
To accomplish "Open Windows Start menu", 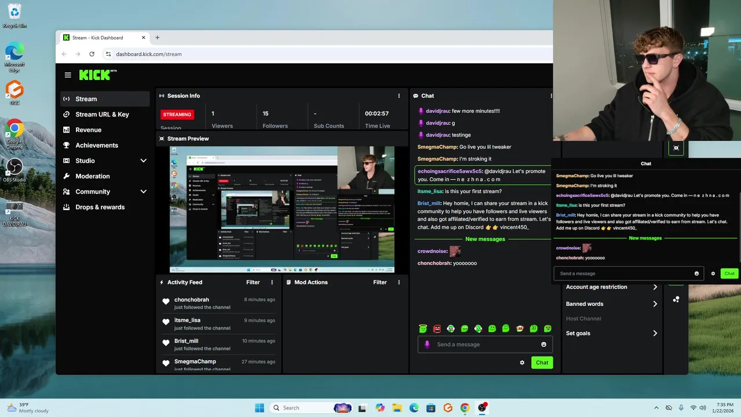I will click(x=259, y=408).
